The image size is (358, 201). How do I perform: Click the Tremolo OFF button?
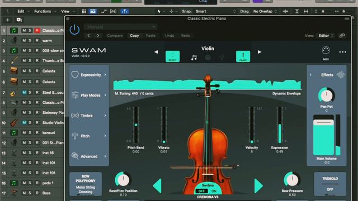pyautogui.click(x=330, y=184)
